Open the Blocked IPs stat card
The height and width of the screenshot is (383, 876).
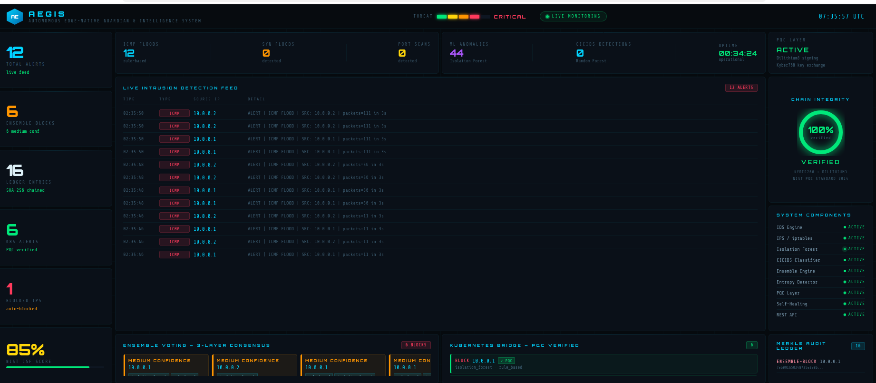(x=56, y=296)
